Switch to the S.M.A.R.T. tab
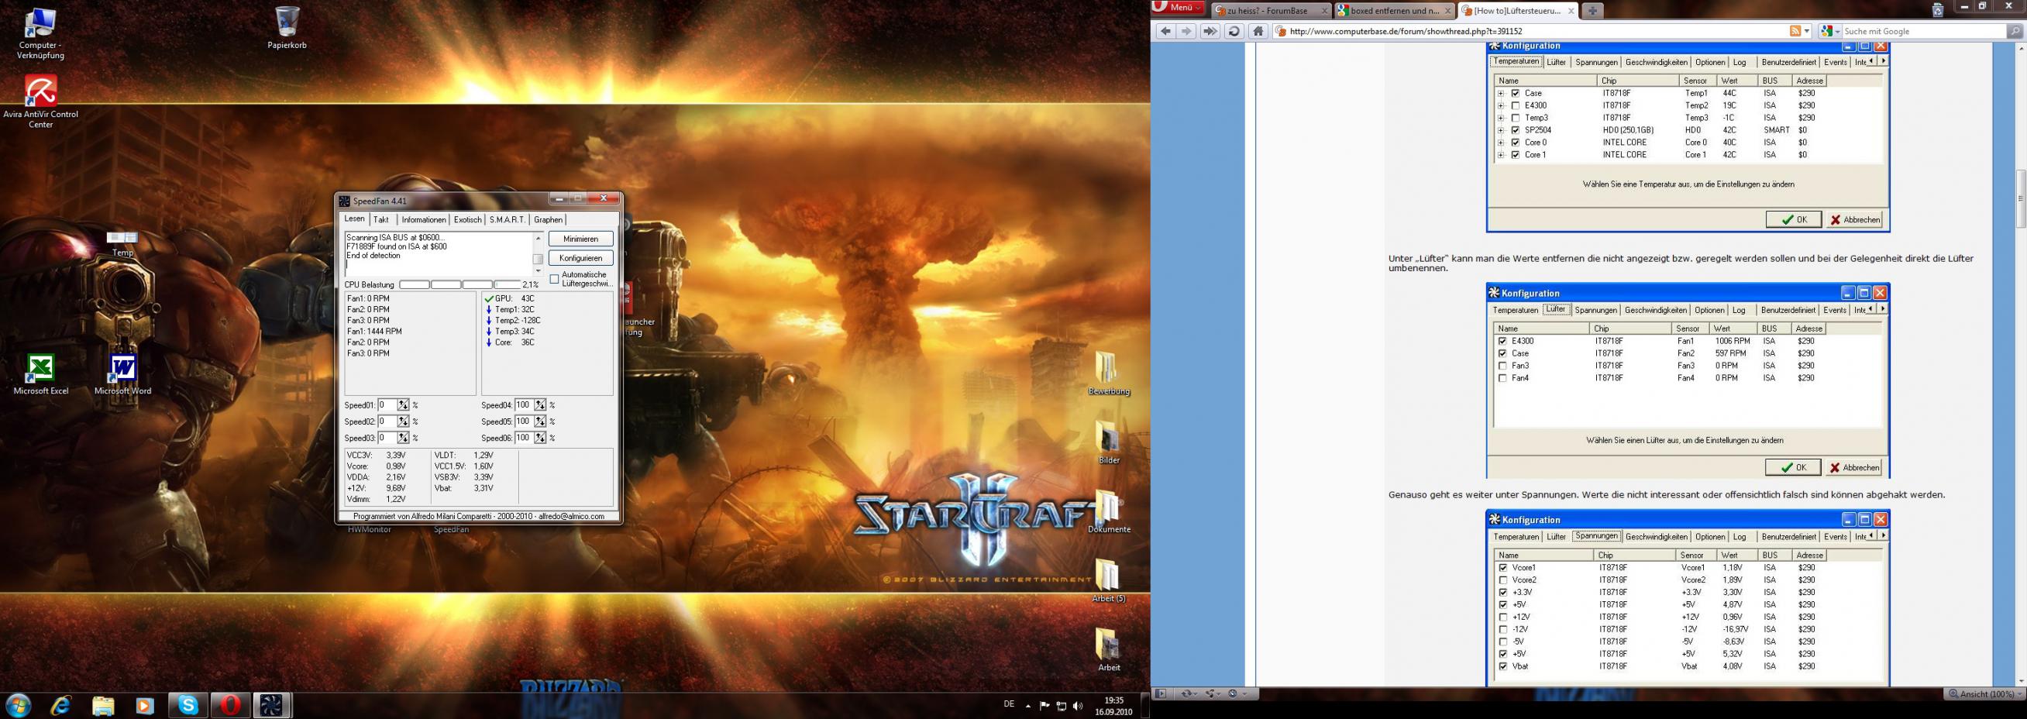This screenshot has width=2027, height=719. (507, 220)
